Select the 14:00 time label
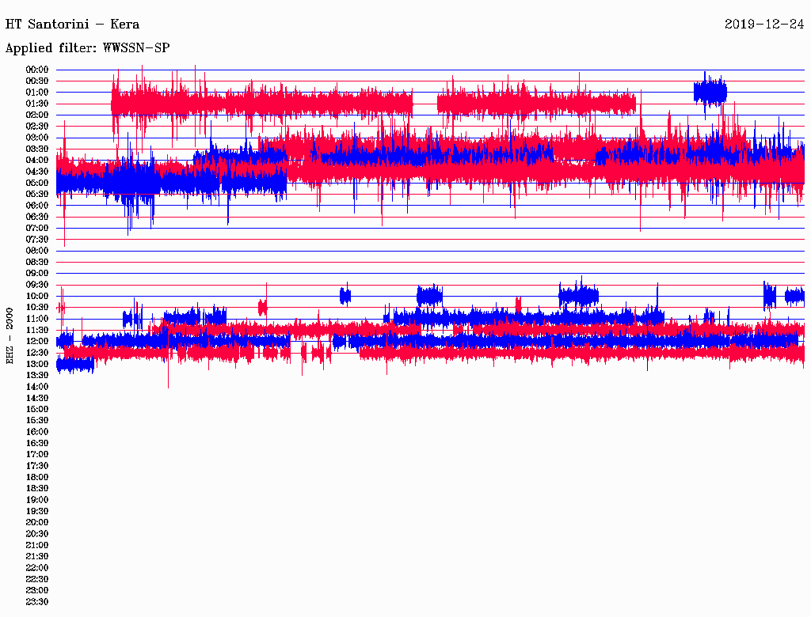Screen dimensions: 811x617 (37, 386)
